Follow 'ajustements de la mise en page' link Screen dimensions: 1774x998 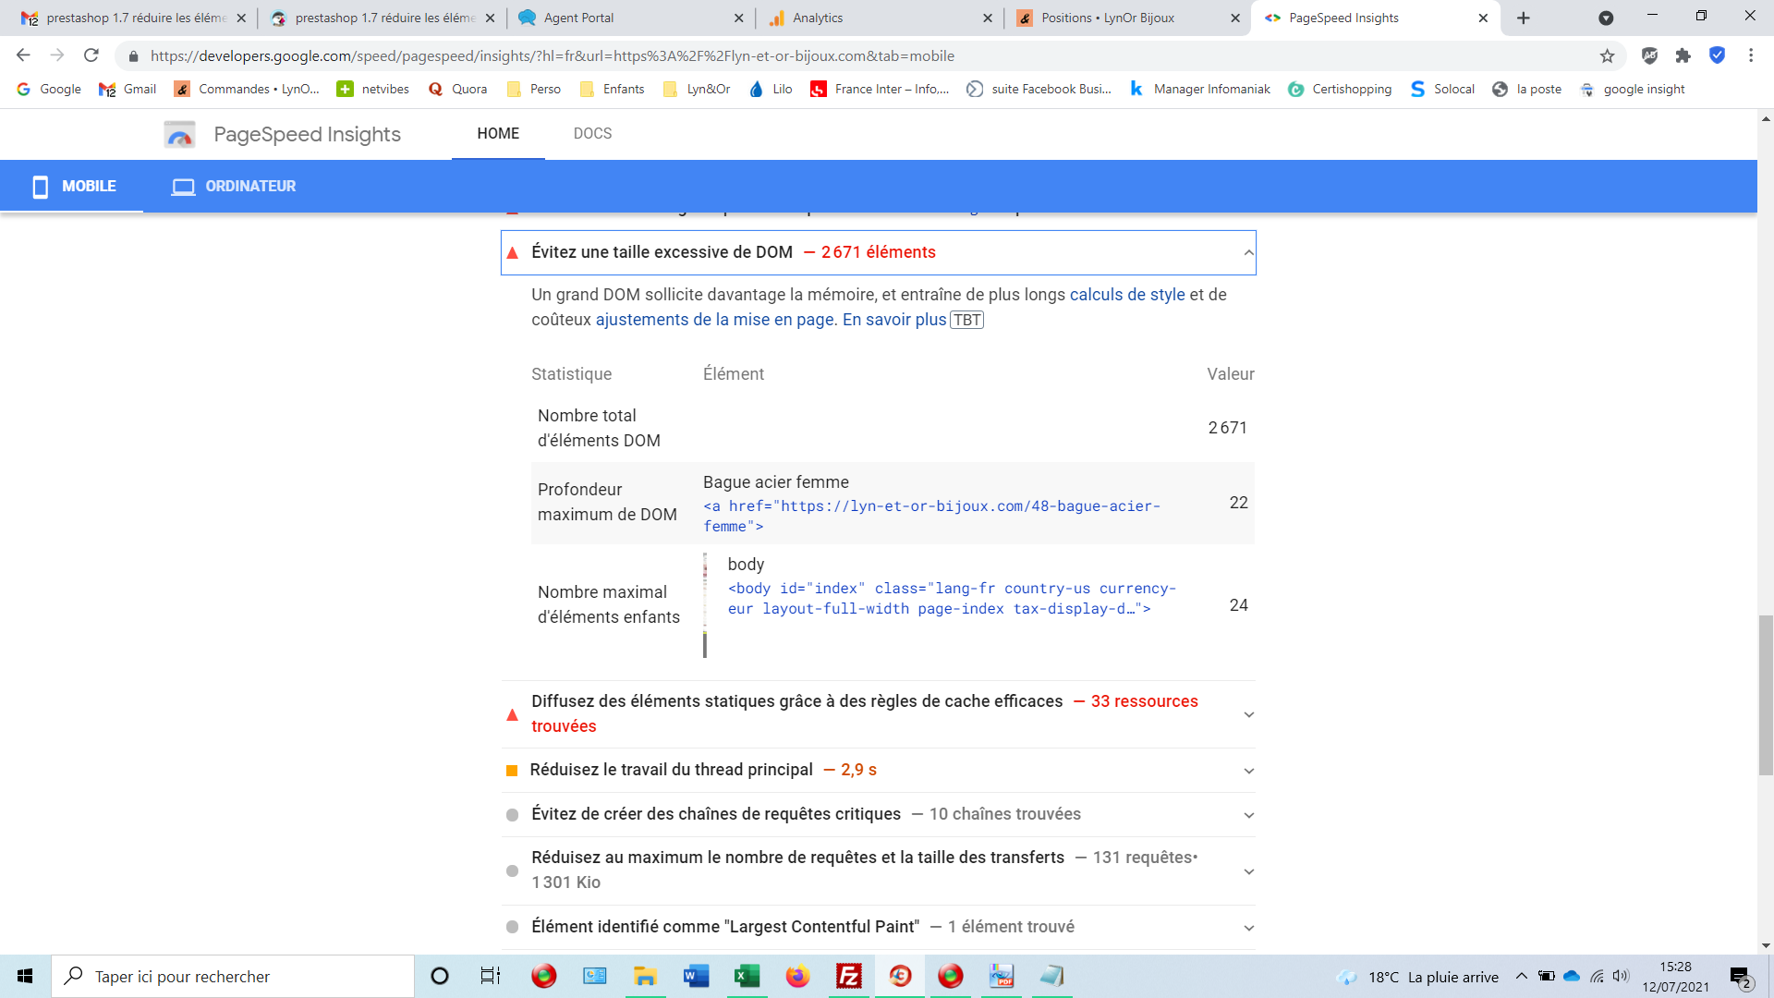tap(715, 320)
